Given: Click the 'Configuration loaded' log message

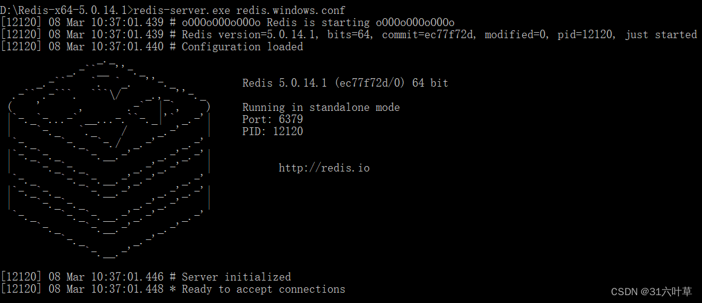Looking at the screenshot, I should tap(242, 47).
